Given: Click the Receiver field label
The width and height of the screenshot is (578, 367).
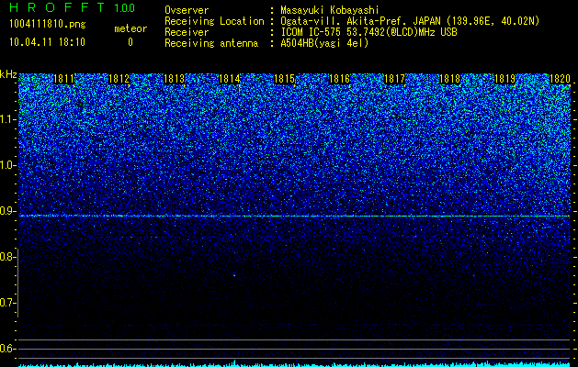Looking at the screenshot, I should 187,32.
